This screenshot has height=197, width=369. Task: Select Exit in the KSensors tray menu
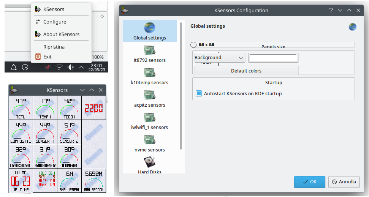click(48, 57)
